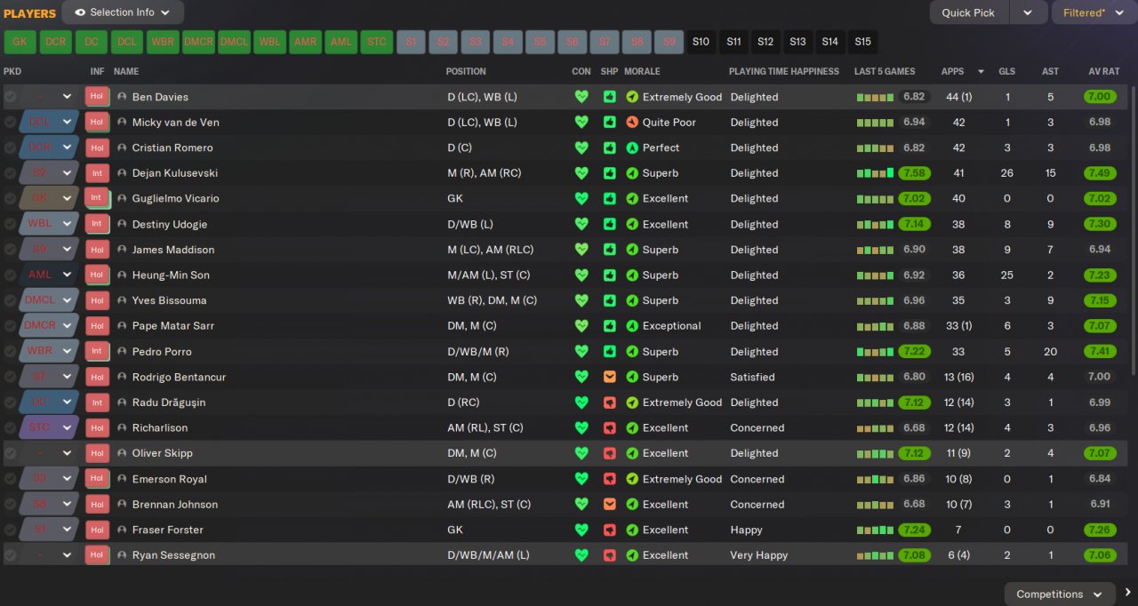The height and width of the screenshot is (606, 1138).
Task: Open Dejan Kulusevski's player profile
Action: pyautogui.click(x=175, y=173)
